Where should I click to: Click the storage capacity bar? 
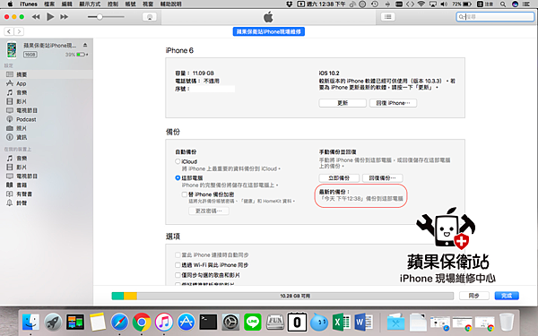coord(282,296)
